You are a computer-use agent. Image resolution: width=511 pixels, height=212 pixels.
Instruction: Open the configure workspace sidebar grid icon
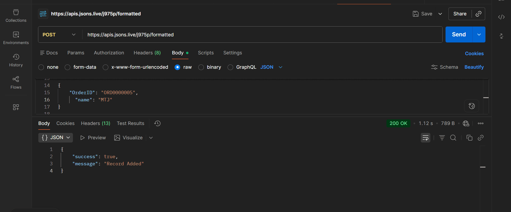click(x=16, y=107)
